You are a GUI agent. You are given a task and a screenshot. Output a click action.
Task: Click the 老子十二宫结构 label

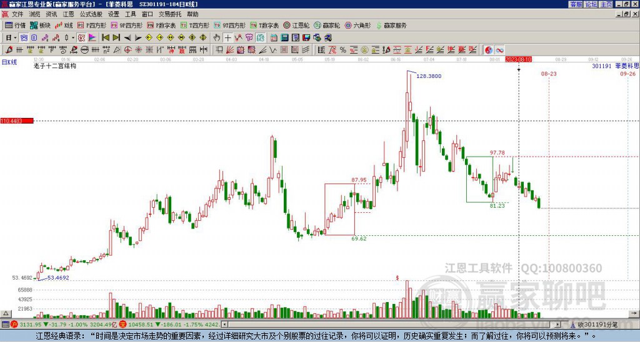pyautogui.click(x=55, y=66)
